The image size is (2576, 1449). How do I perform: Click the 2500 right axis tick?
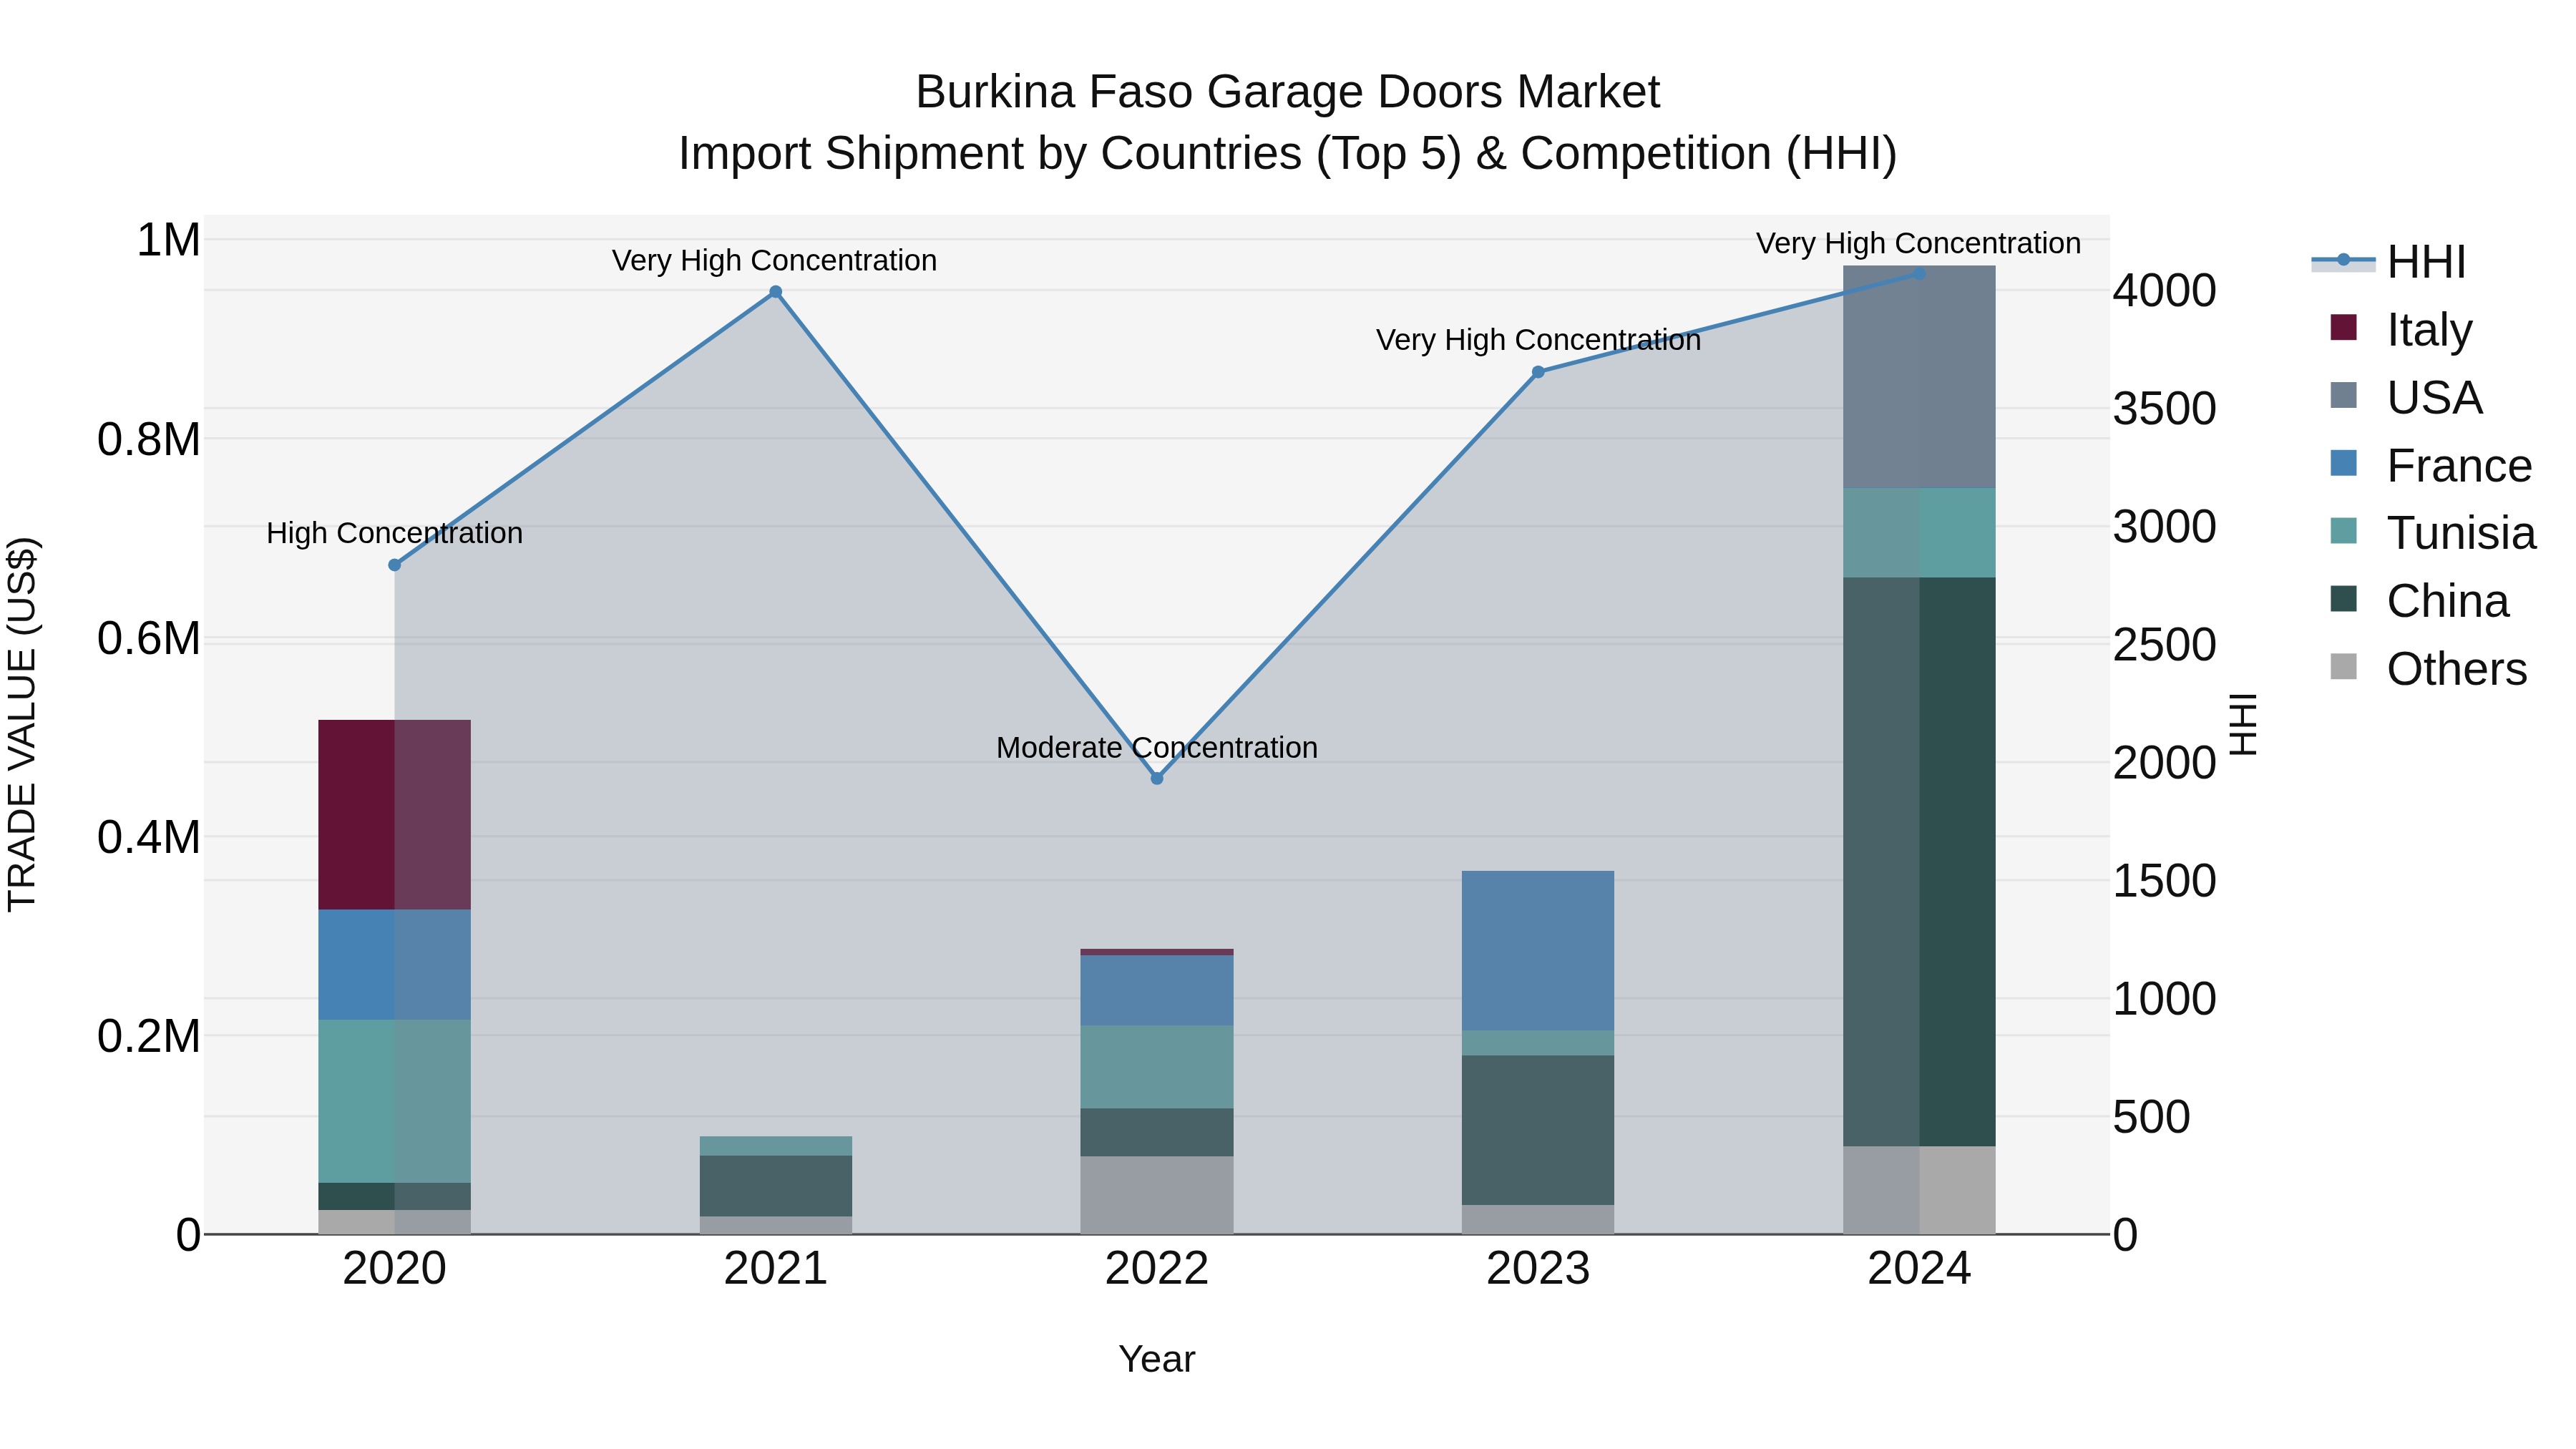(2165, 644)
